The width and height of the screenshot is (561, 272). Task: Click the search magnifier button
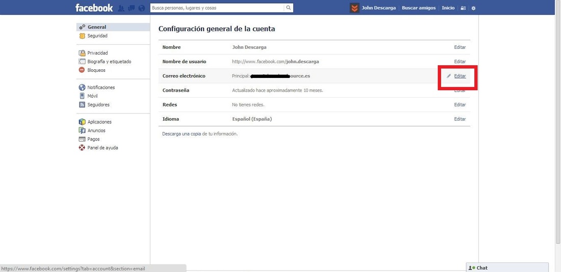coord(288,8)
